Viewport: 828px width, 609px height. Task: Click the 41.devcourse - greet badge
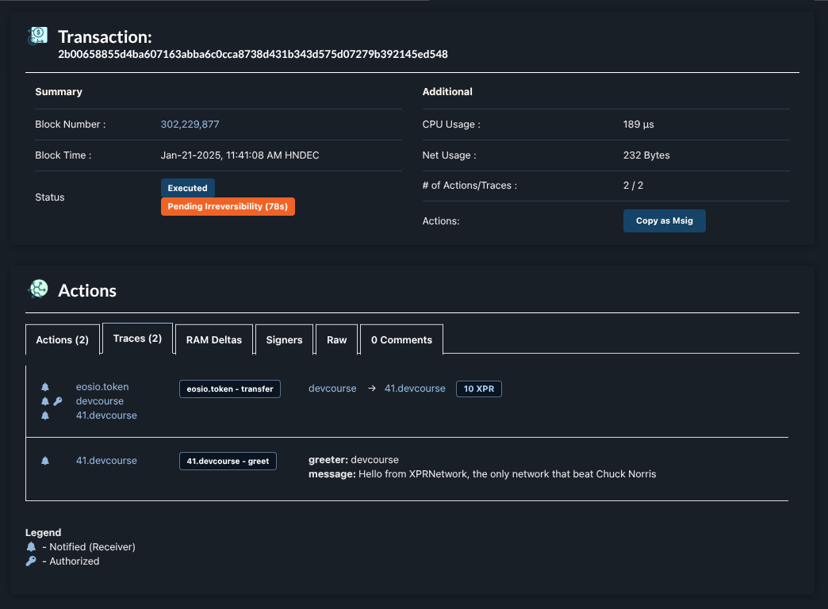[x=228, y=461]
